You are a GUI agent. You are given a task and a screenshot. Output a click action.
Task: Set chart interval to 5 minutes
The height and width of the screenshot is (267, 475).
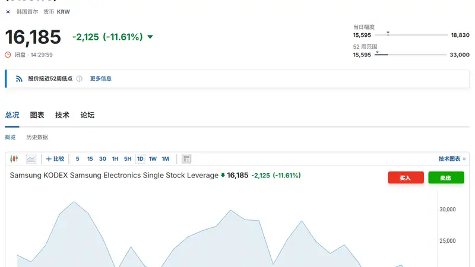pyautogui.click(x=78, y=158)
